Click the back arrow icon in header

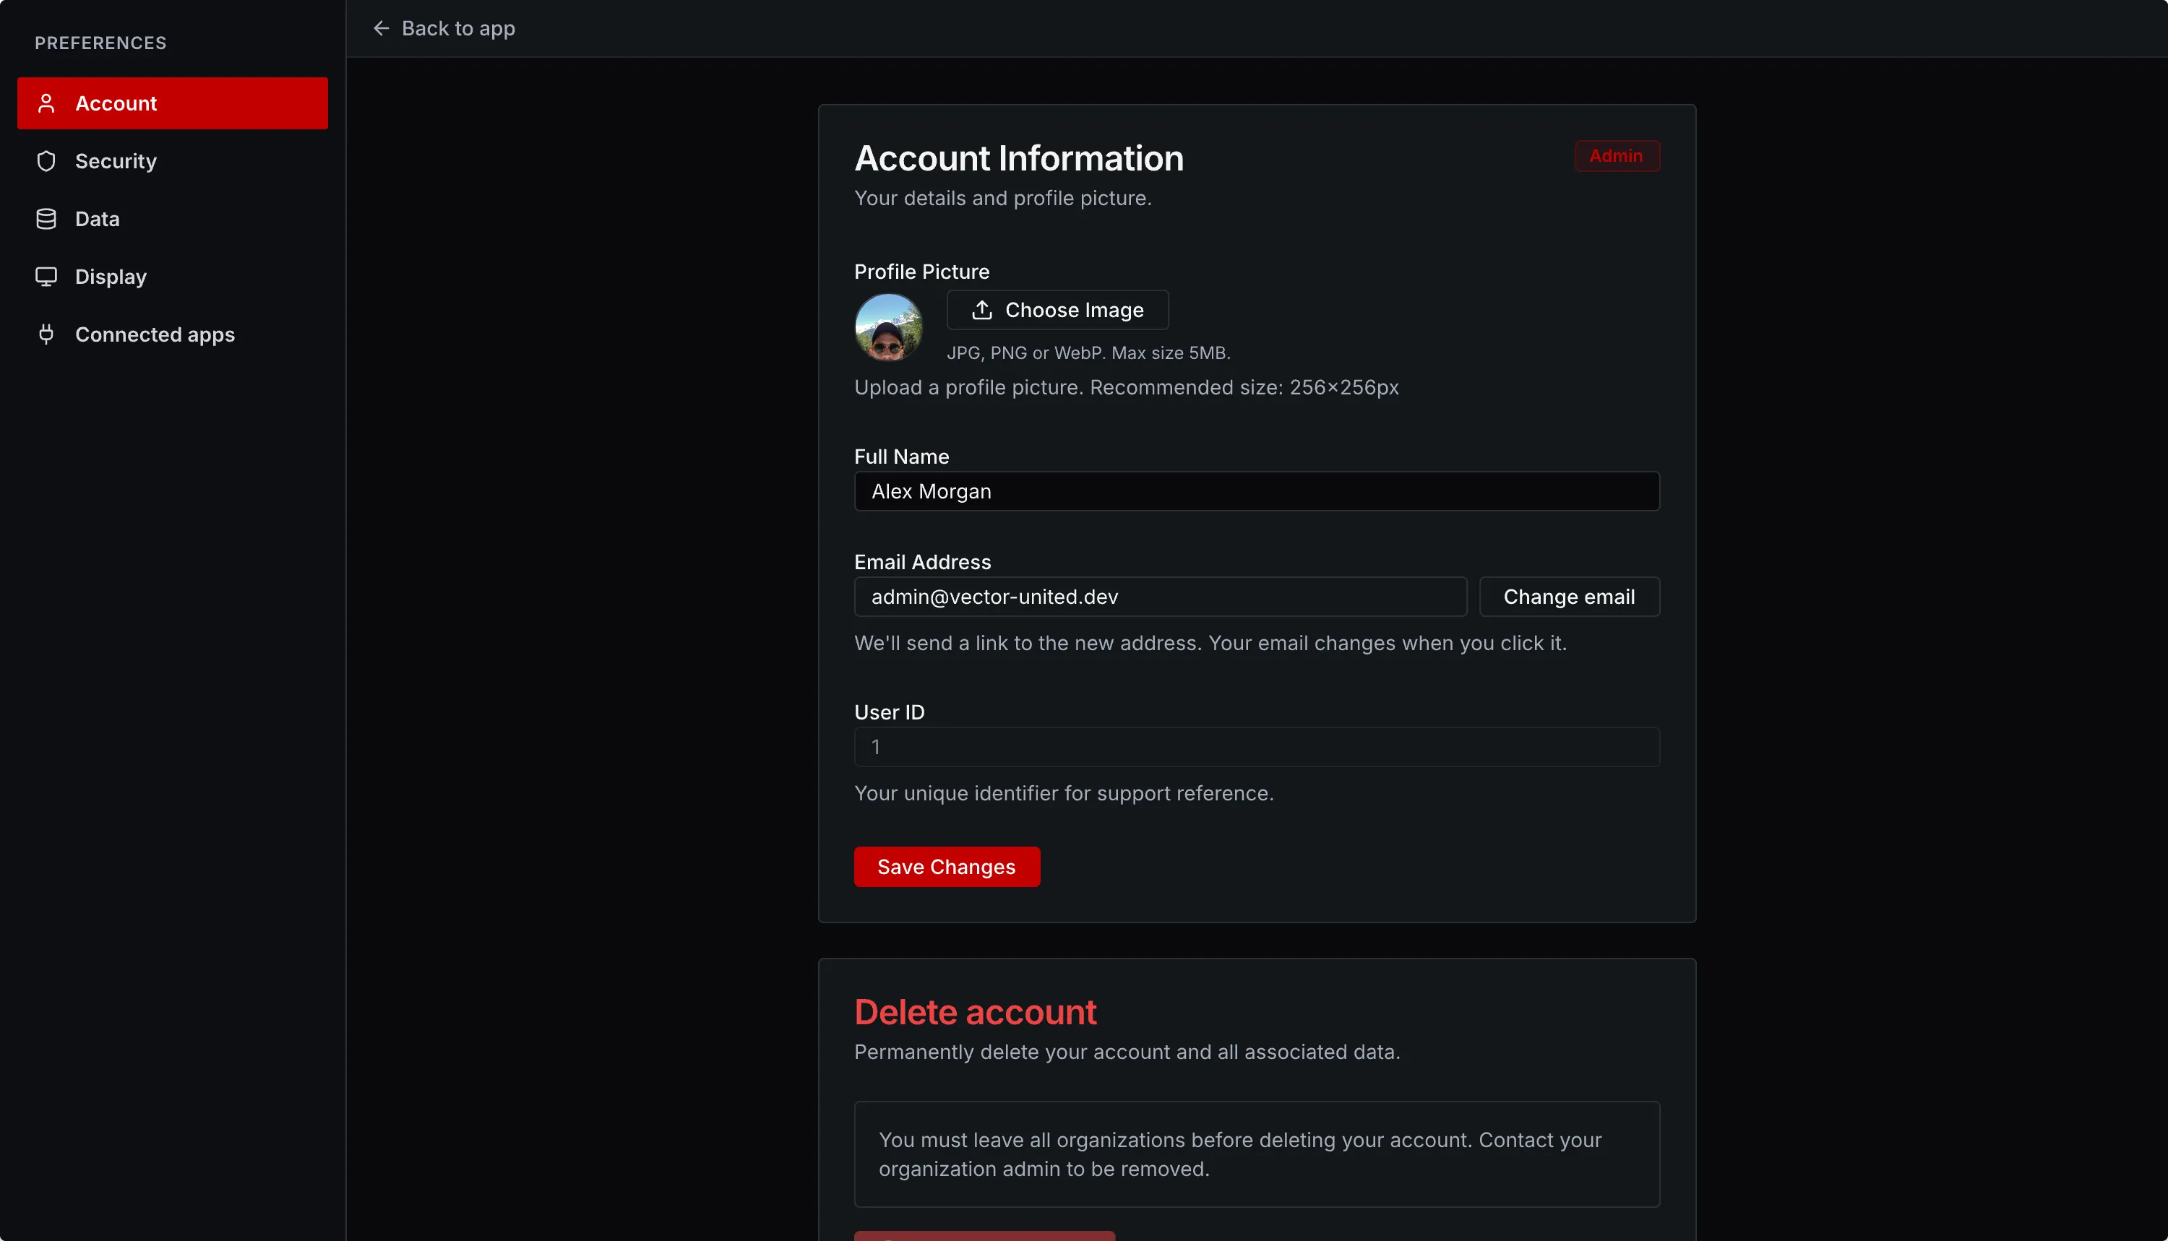[x=381, y=28]
